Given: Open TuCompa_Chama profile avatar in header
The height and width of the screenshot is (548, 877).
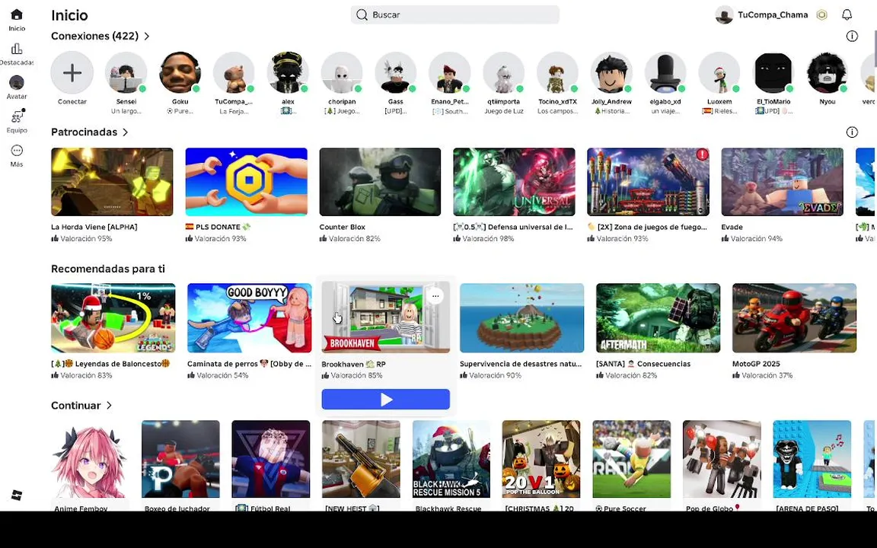Looking at the screenshot, I should click(x=724, y=15).
